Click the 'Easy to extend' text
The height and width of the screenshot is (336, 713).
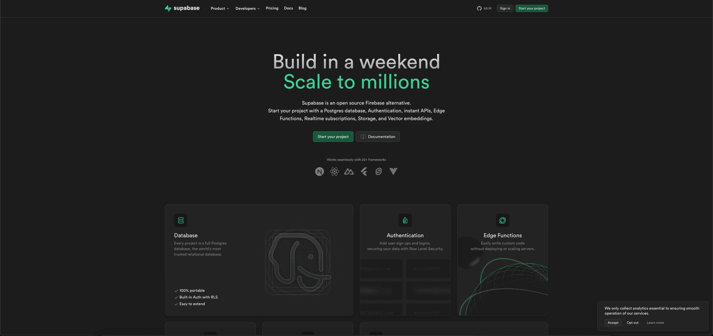[x=192, y=304]
